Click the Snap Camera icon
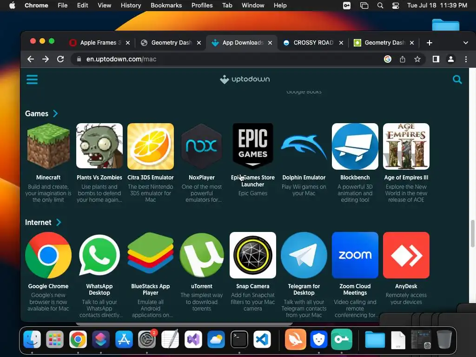Screen dimensions: 476x357 point(253,255)
